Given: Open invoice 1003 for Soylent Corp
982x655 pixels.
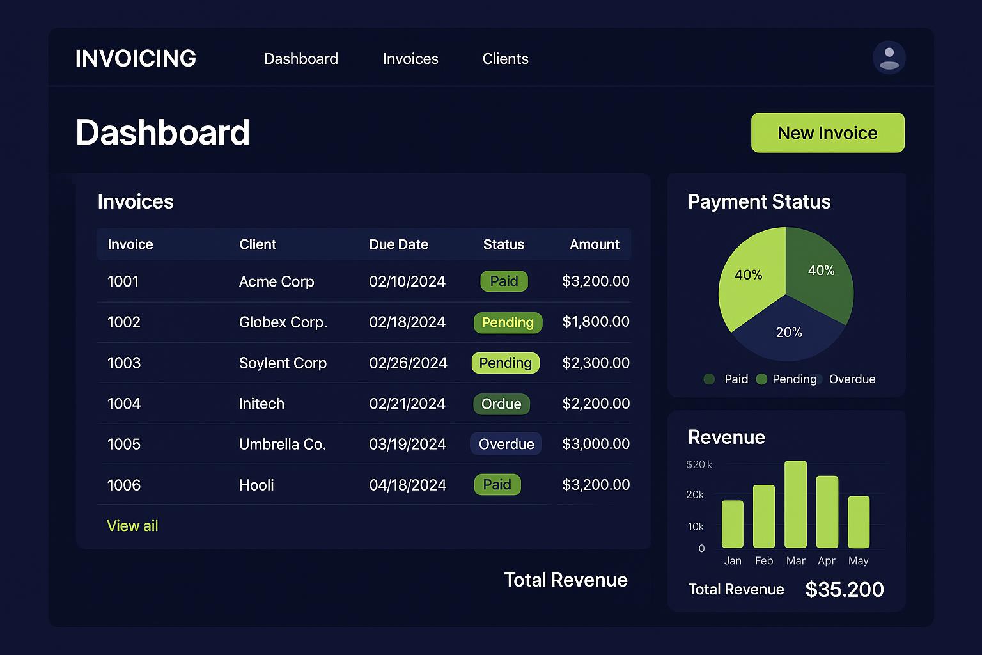Looking at the screenshot, I should [124, 363].
